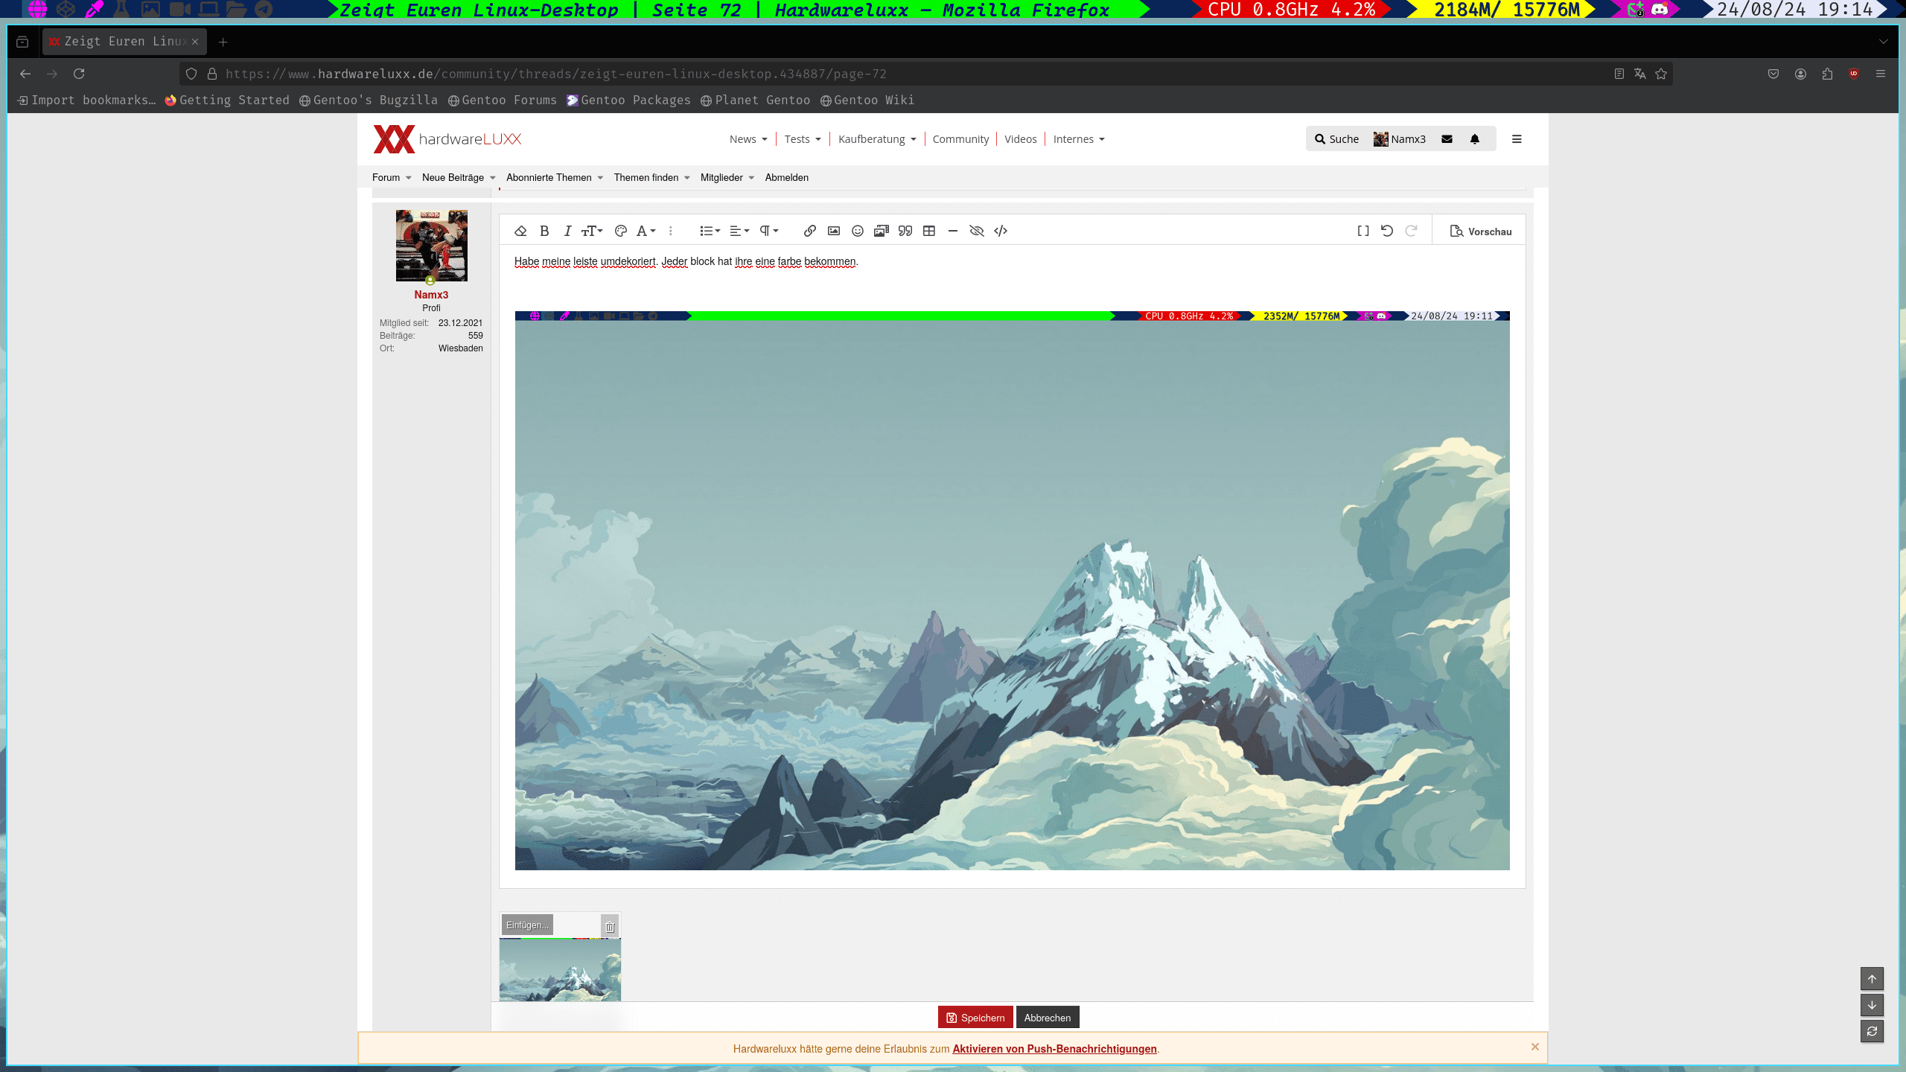Insert a horizontal line

[953, 232]
